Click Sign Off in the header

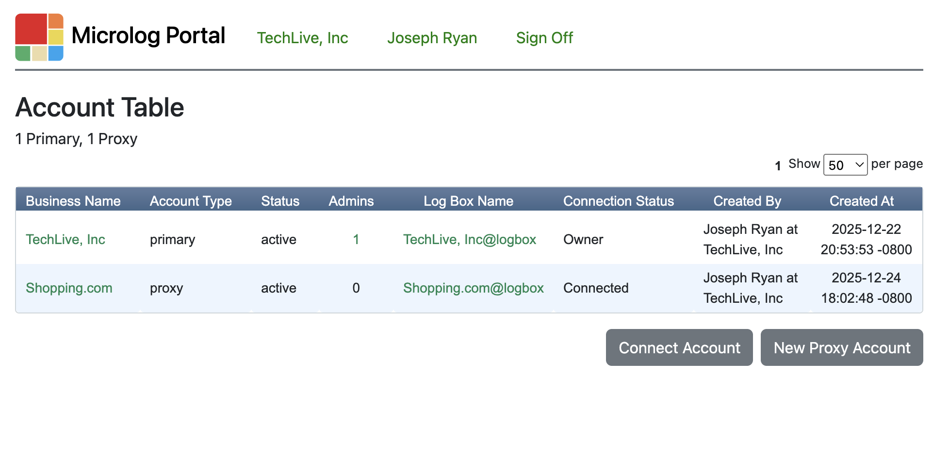544,38
